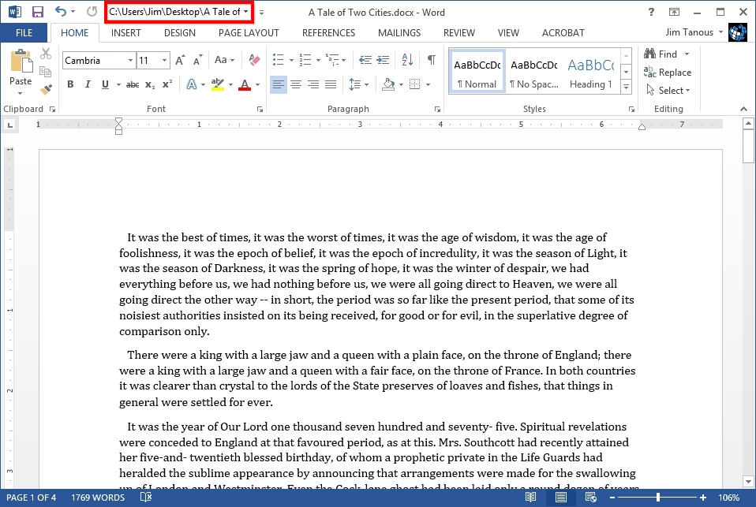Switch to REFERENCES tab

click(328, 33)
